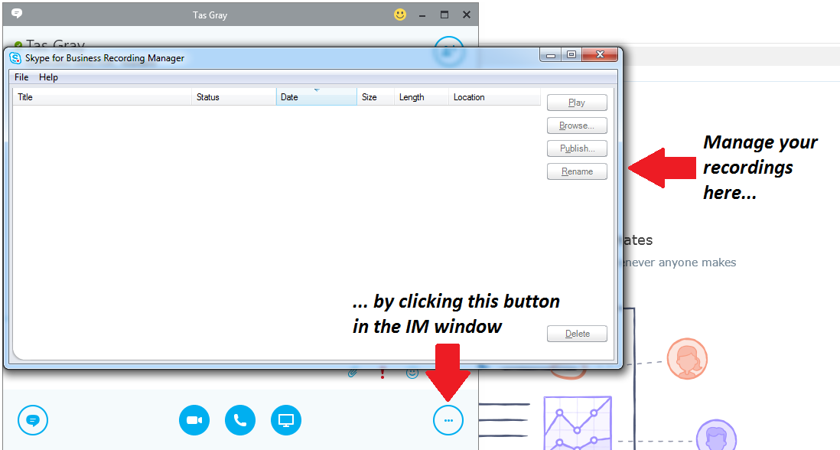The width and height of the screenshot is (840, 450).
Task: Open the Help menu in Recording Manager
Action: point(48,77)
